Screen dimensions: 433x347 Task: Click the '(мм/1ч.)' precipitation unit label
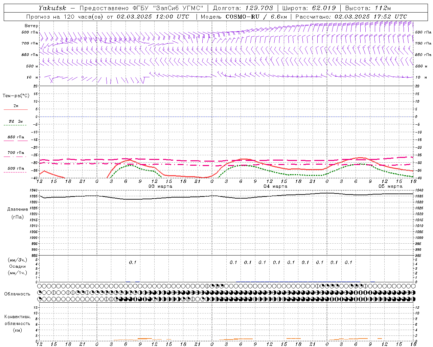pyautogui.click(x=18, y=273)
